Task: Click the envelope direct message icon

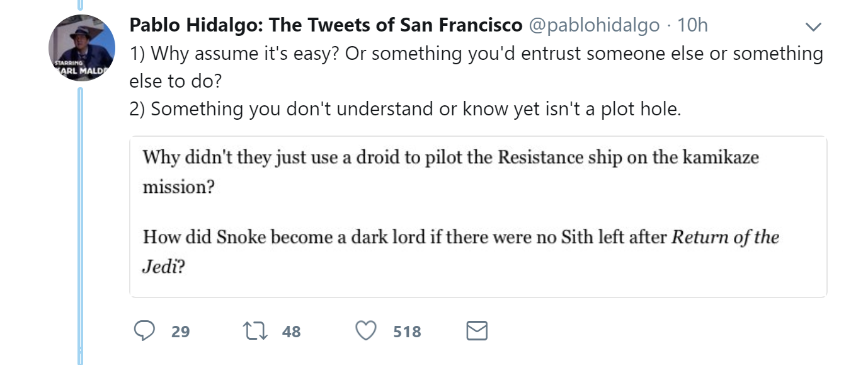Action: (x=477, y=331)
